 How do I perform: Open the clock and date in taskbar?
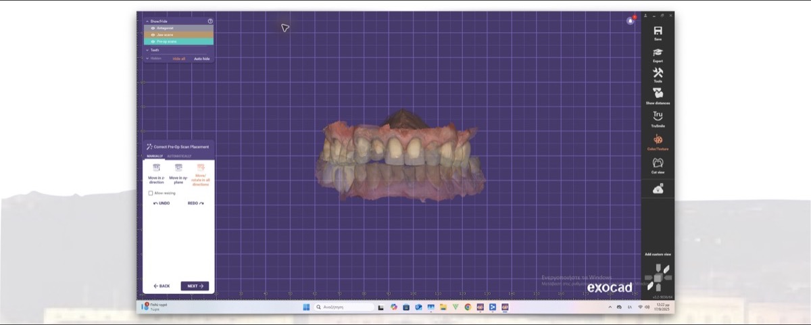tap(661, 307)
